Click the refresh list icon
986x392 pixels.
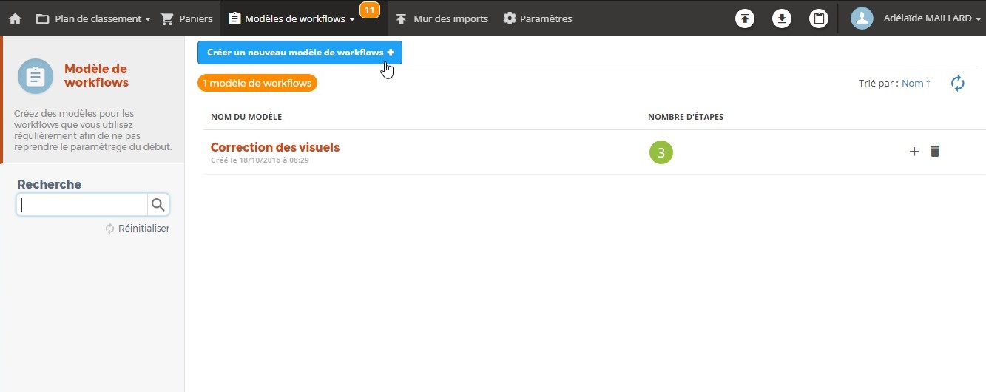pos(958,84)
